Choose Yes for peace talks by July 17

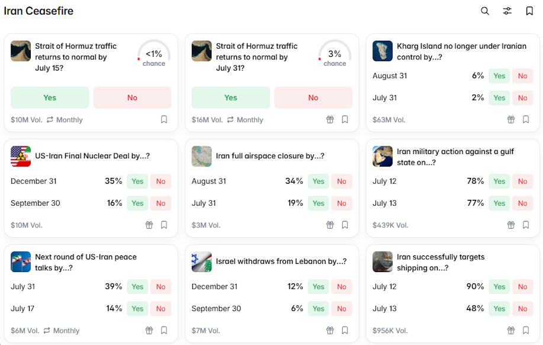[x=137, y=309]
